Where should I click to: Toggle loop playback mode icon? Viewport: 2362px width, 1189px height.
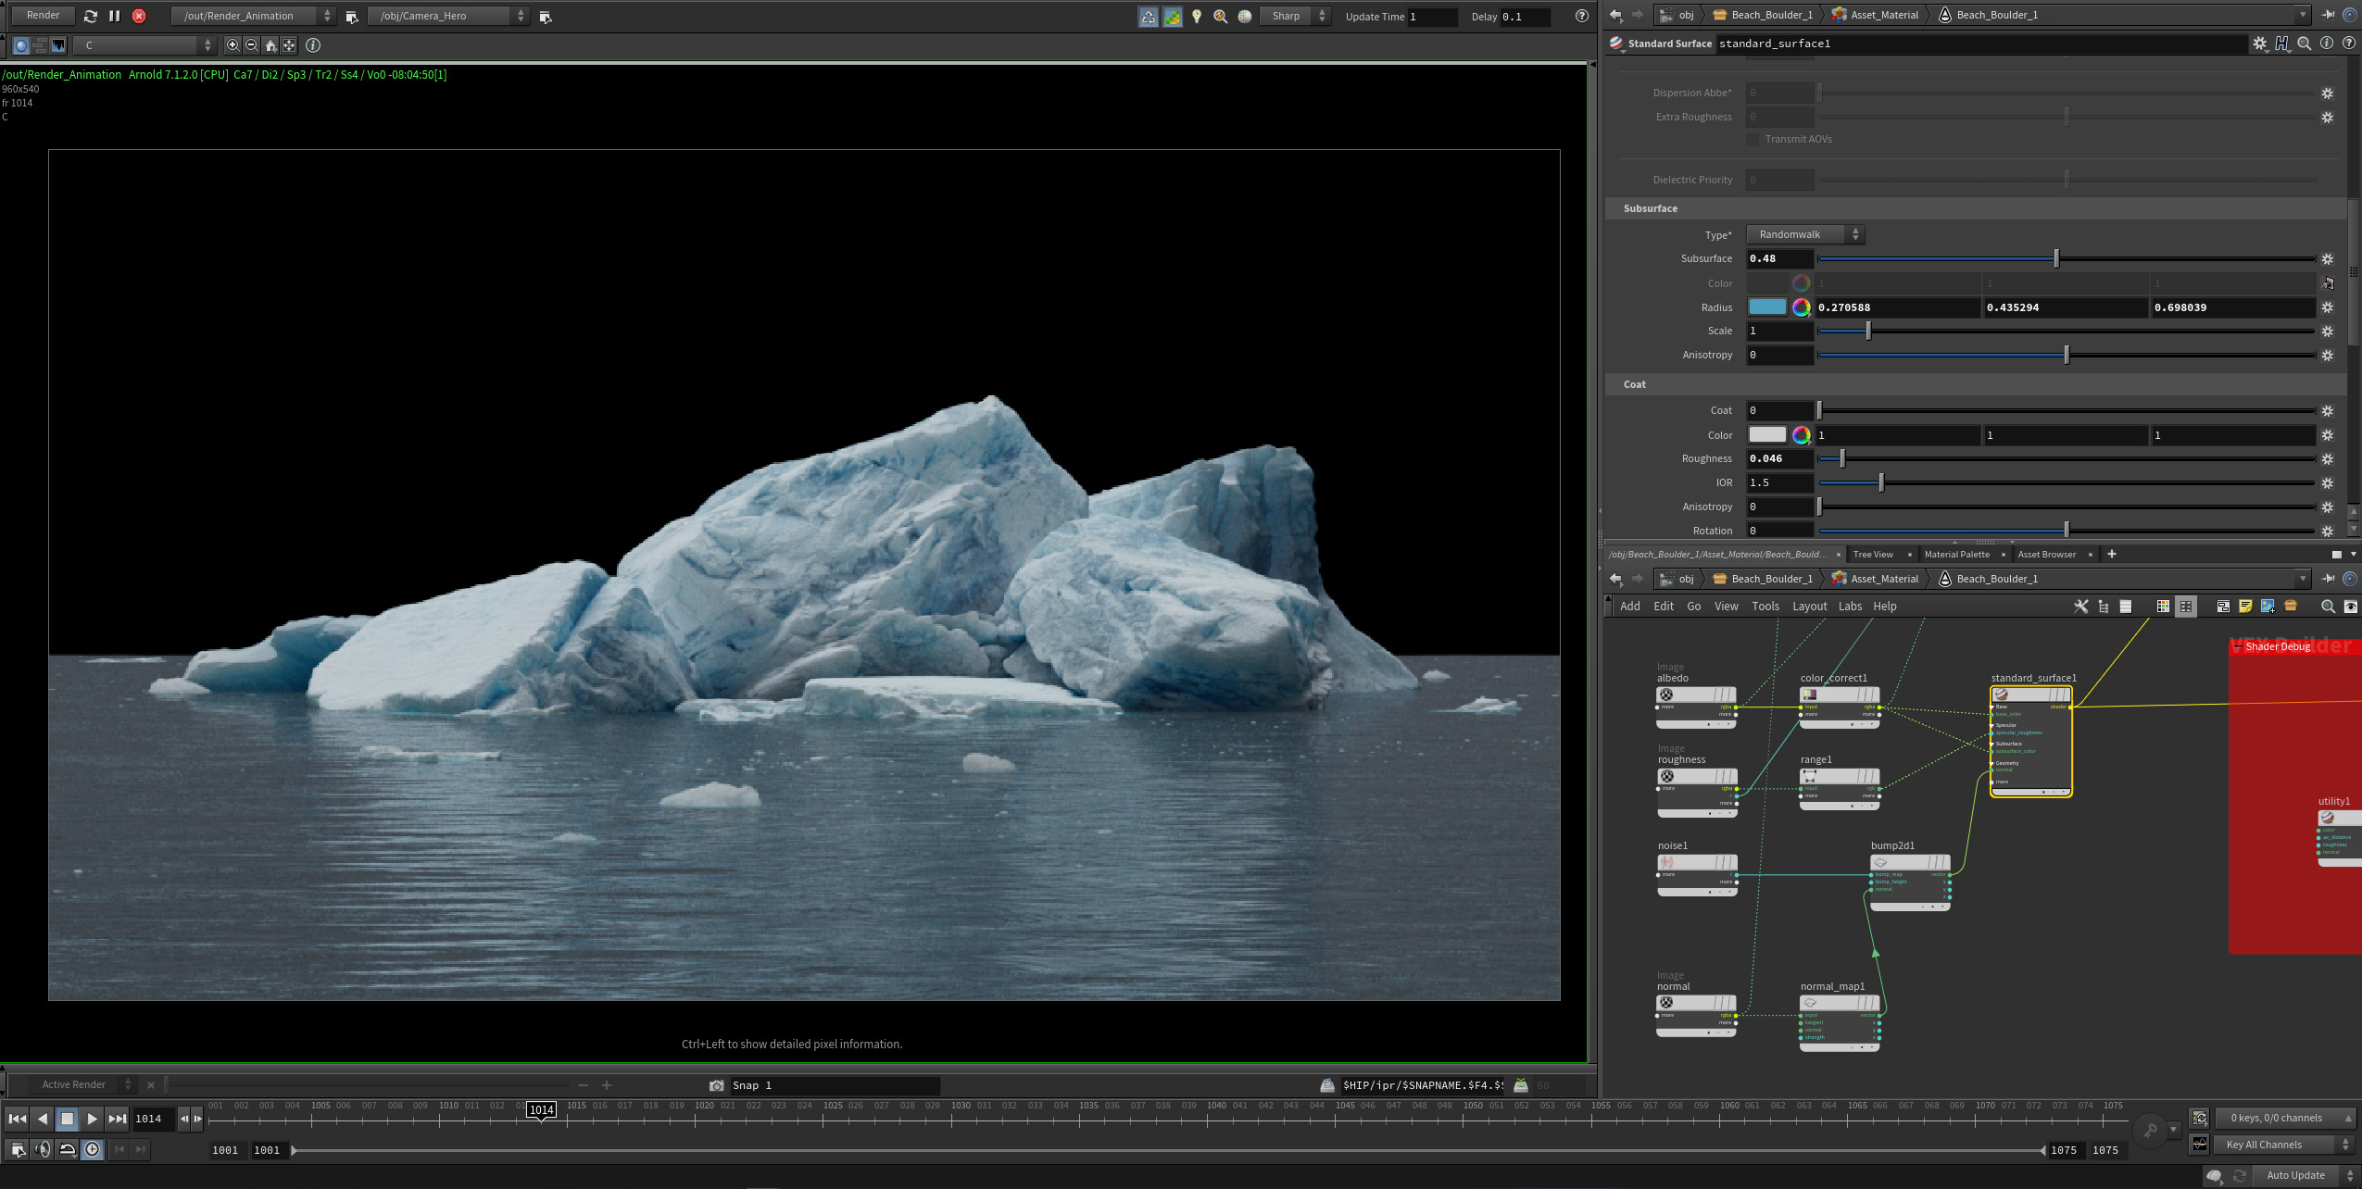pyautogui.click(x=68, y=1149)
